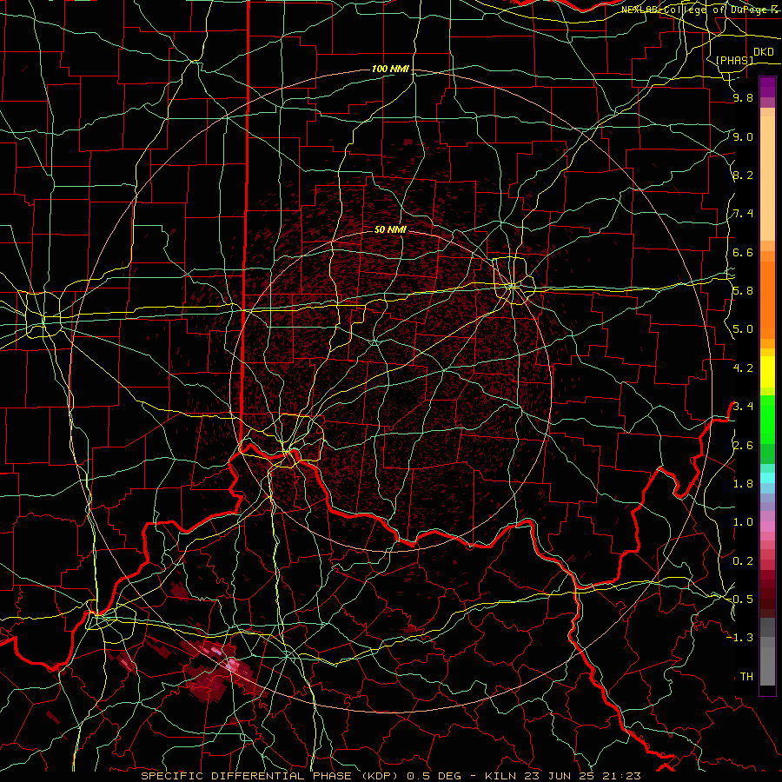Click the 5.0 value on the color scale
The height and width of the screenshot is (782, 782).
click(x=743, y=329)
